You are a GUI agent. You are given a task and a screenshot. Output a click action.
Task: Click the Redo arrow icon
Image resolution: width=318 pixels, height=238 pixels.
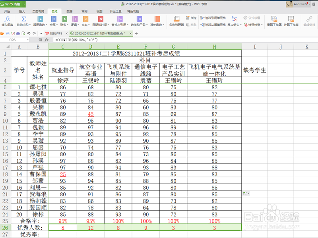coord(34,33)
